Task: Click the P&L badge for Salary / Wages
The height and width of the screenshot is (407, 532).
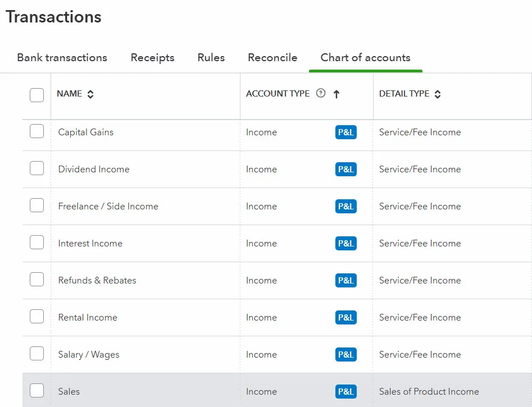Action: coord(345,355)
